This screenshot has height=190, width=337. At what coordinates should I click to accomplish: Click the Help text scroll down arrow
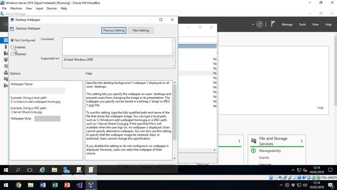[x=174, y=158]
